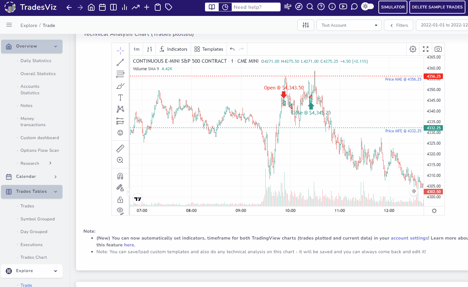Toggle stay in drawing mode
The width and height of the screenshot is (468, 287).
coord(120,188)
